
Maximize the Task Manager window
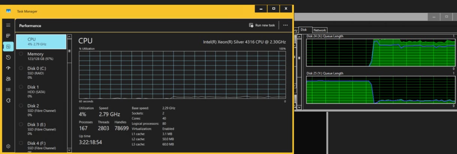point(273,8)
